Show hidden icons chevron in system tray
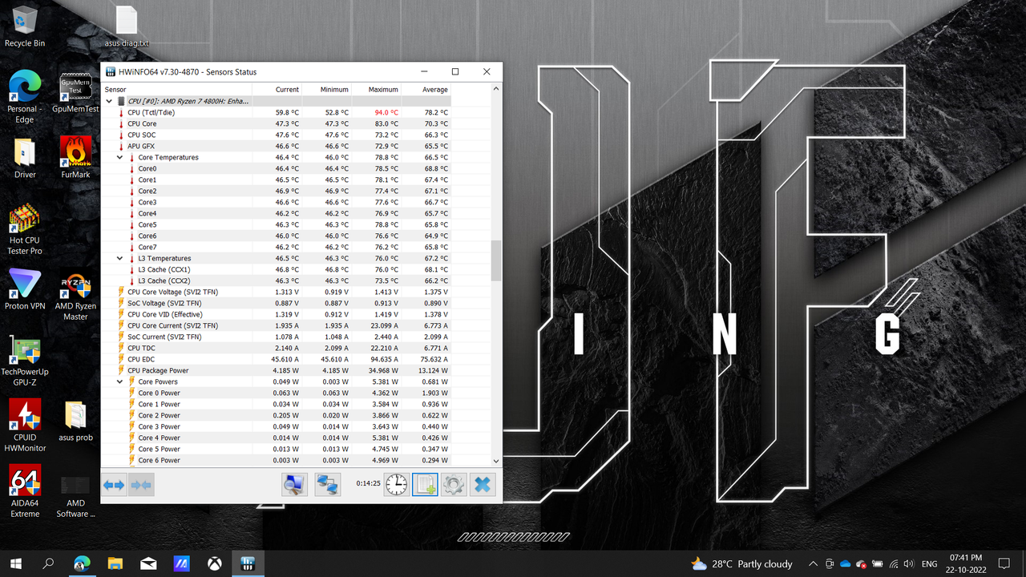The height and width of the screenshot is (577, 1026). coord(813,563)
